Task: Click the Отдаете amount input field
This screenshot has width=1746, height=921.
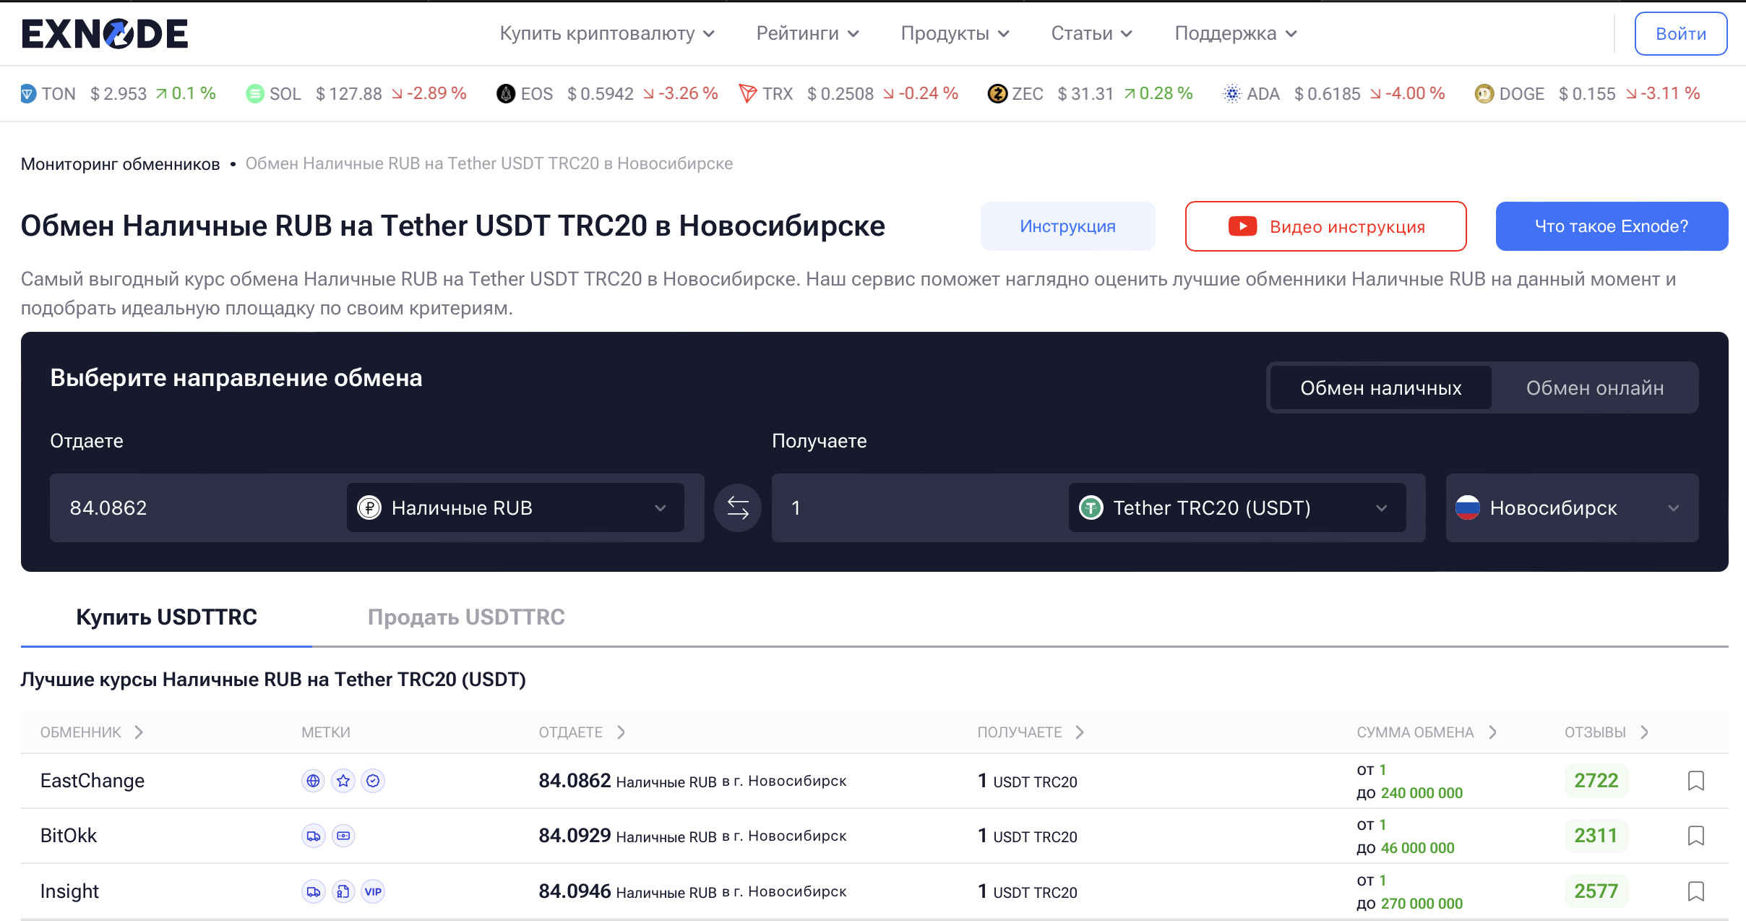Action: (x=195, y=507)
